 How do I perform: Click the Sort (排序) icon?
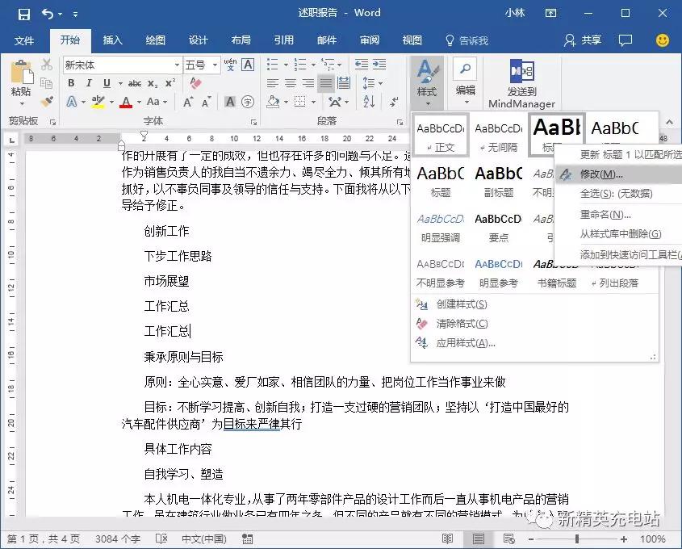369,102
